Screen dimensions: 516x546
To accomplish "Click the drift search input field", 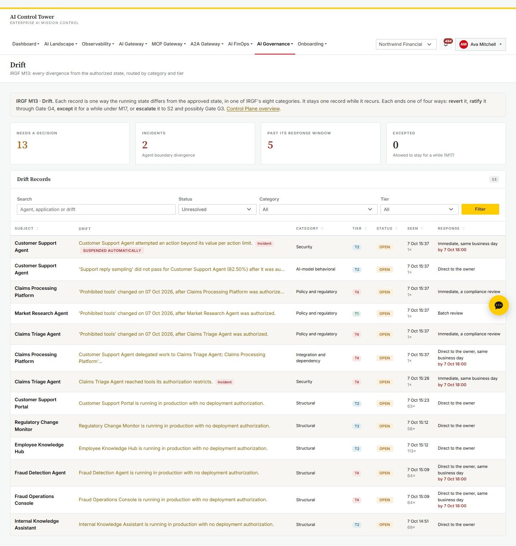I will tap(96, 209).
